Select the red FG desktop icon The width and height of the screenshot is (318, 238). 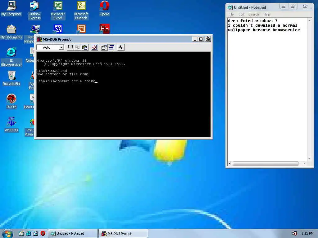click(104, 29)
